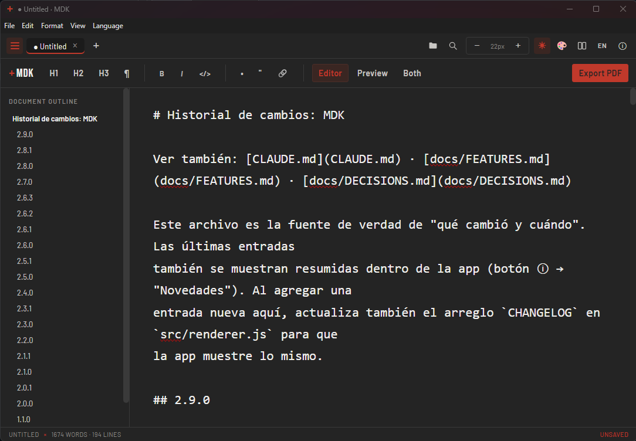636x441 pixels.
Task: Close the Untitled tab
Action: point(75,46)
